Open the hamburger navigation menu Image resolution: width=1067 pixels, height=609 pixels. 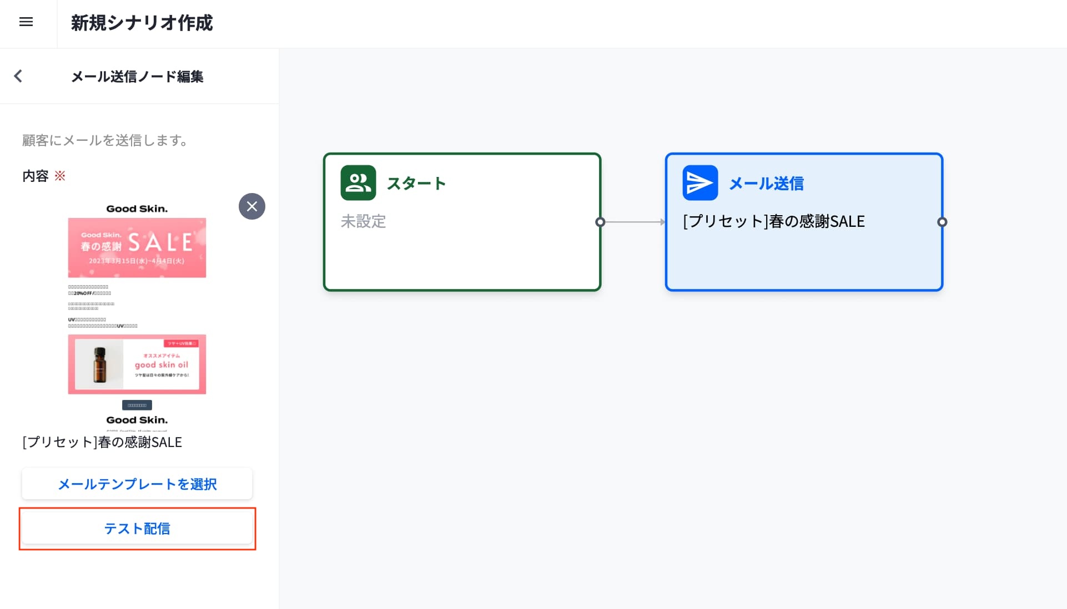26,22
